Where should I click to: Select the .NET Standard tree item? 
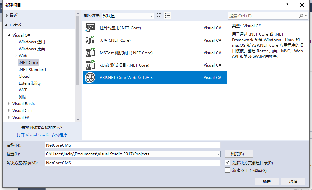[x=32, y=69]
